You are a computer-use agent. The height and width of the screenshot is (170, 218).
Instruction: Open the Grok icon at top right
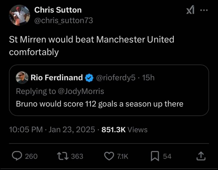click(x=190, y=10)
